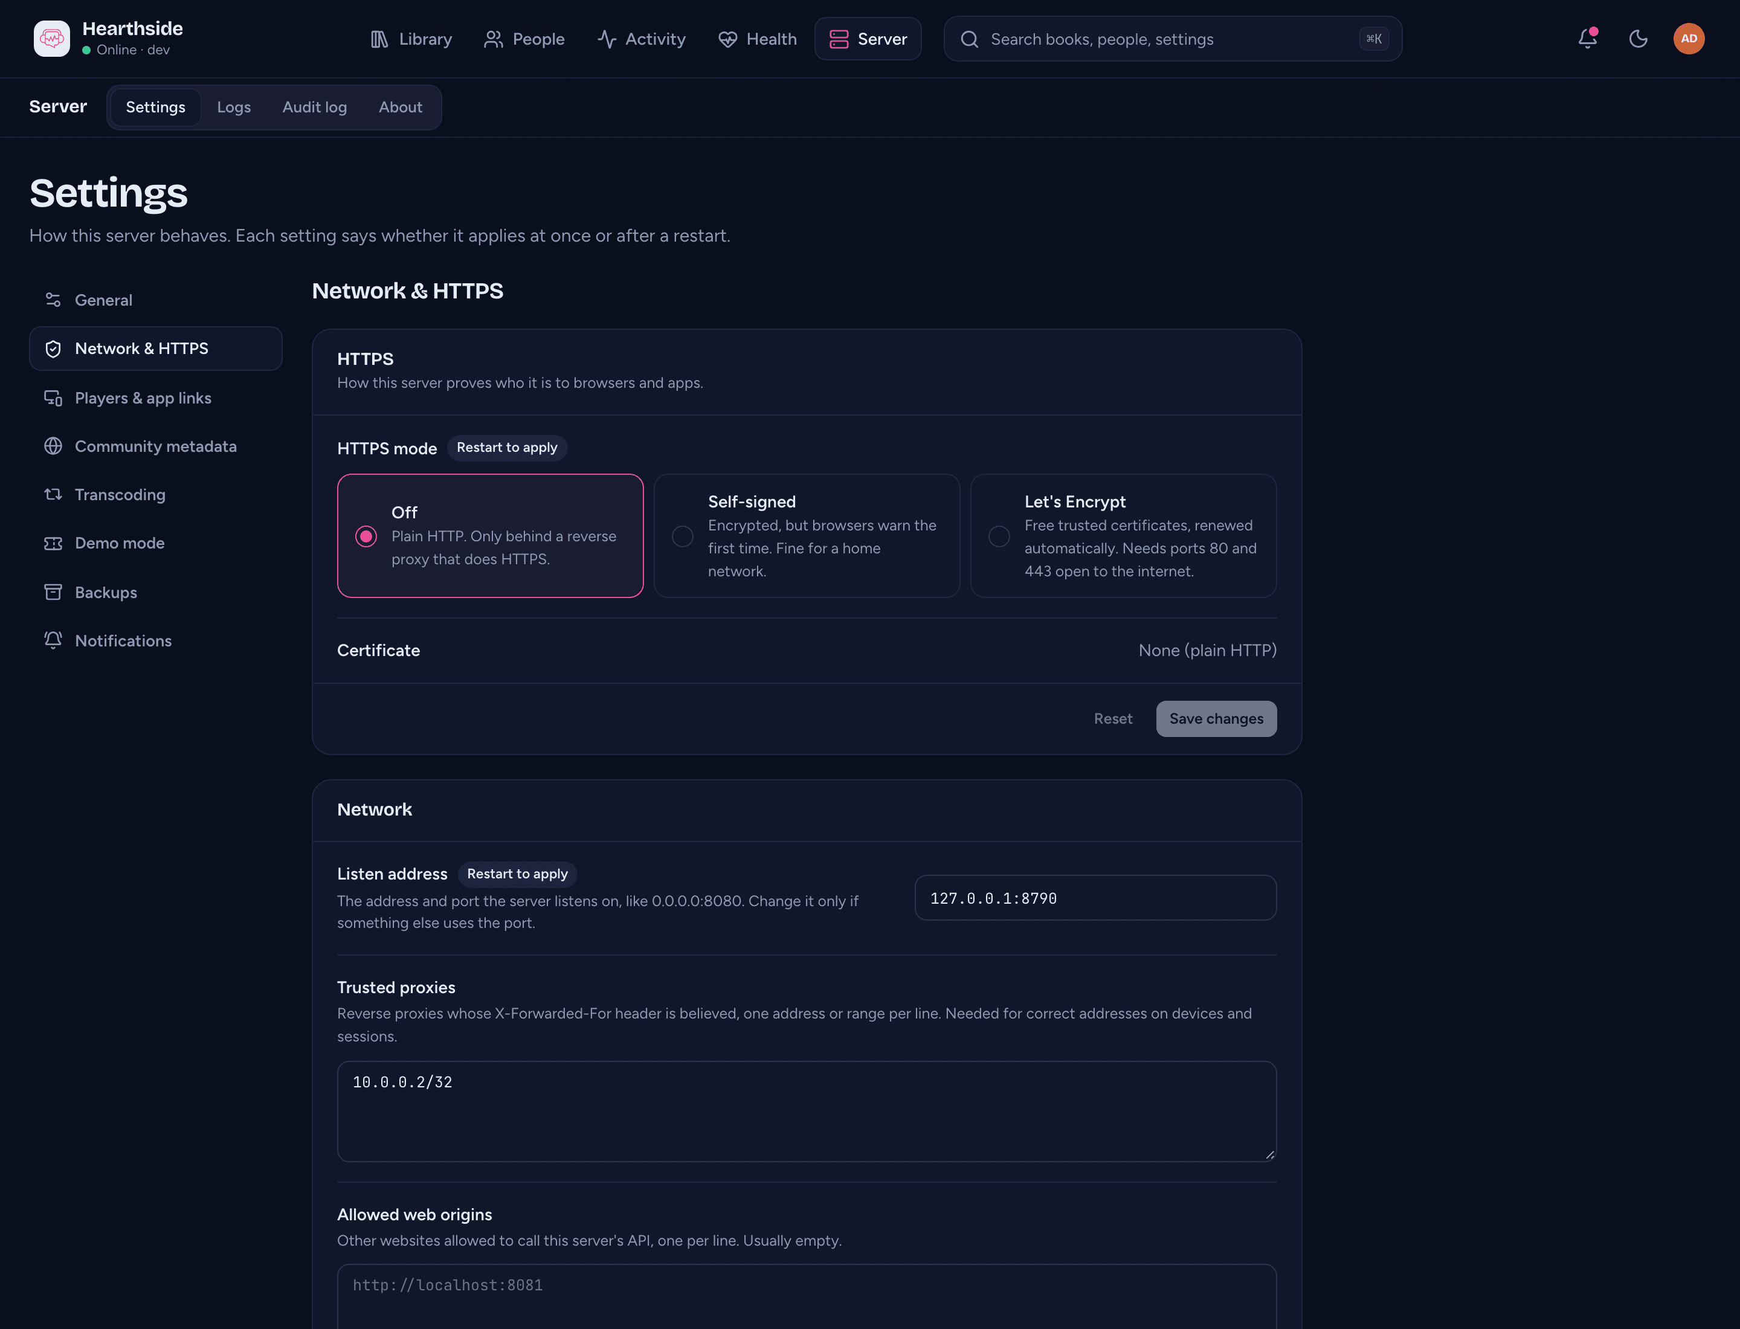This screenshot has width=1740, height=1329.
Task: Toggle dark mode moon icon
Action: (x=1638, y=38)
